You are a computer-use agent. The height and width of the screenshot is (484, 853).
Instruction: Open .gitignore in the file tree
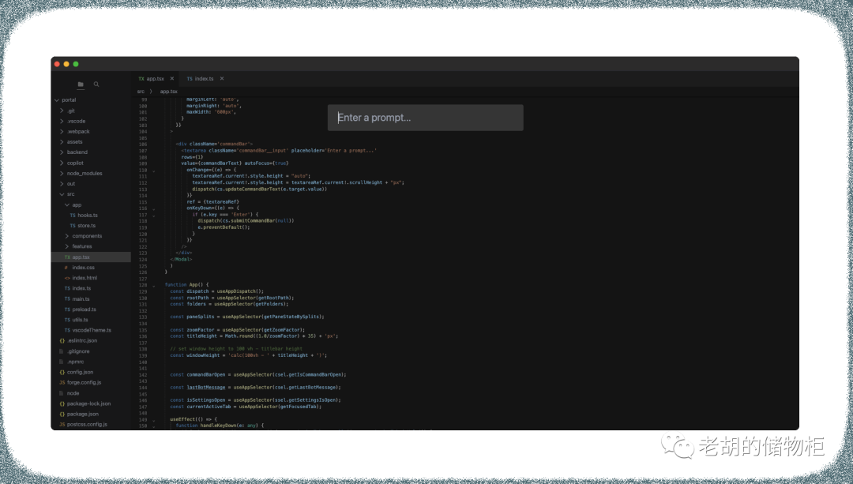(78, 351)
